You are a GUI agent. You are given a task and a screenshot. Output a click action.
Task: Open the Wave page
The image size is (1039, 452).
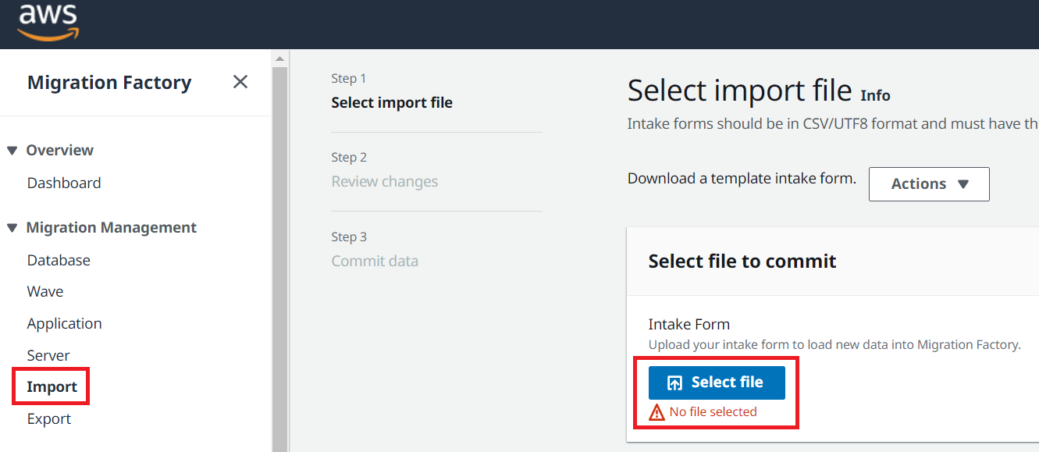(x=45, y=291)
